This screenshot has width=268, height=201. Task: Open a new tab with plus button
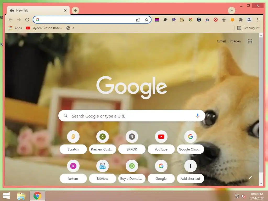[x=75, y=10]
